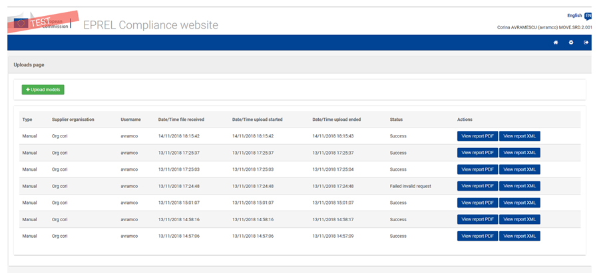Click the home icon in navigation bar
This screenshot has height=273, width=599.
[556, 43]
